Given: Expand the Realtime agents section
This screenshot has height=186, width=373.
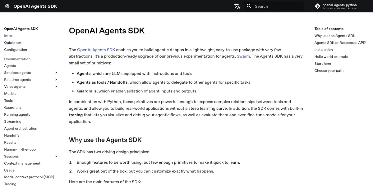Looking at the screenshot, I should point(56,80).
